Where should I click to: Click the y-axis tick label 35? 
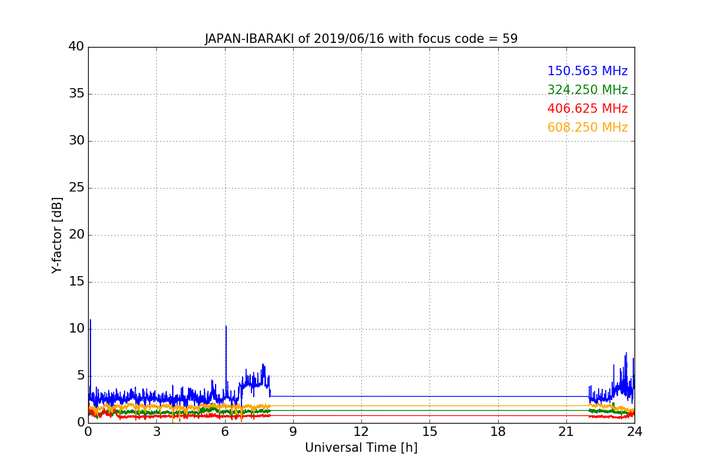coord(76,94)
